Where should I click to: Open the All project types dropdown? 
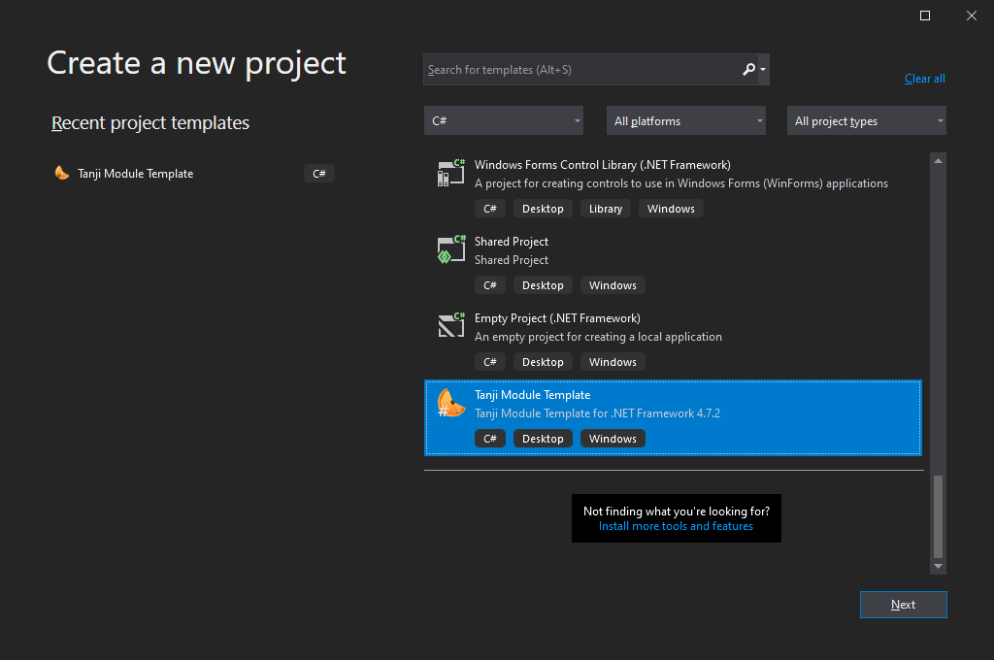(x=867, y=120)
